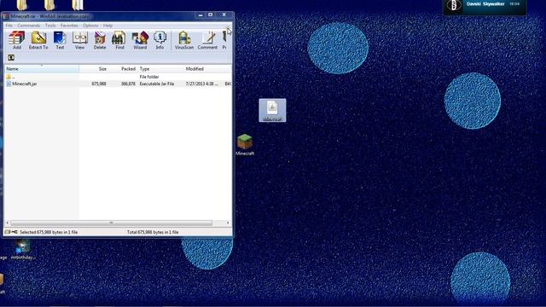Sort by the Size column header
The width and height of the screenshot is (546, 307).
click(x=94, y=69)
